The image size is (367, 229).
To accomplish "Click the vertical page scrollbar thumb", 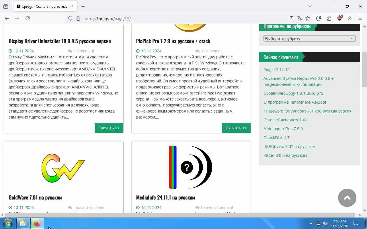I will point(364,70).
